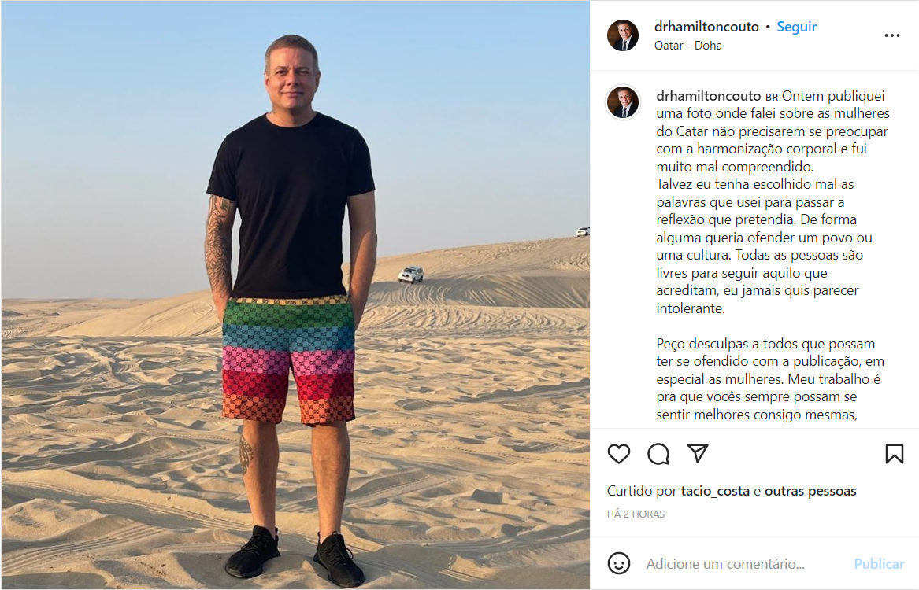Save the post with the bookmark icon
The image size is (919, 590).
(x=895, y=454)
